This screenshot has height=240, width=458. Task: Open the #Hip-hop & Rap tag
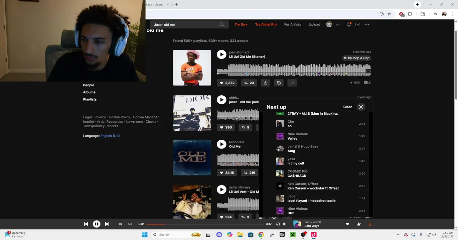tap(356, 58)
